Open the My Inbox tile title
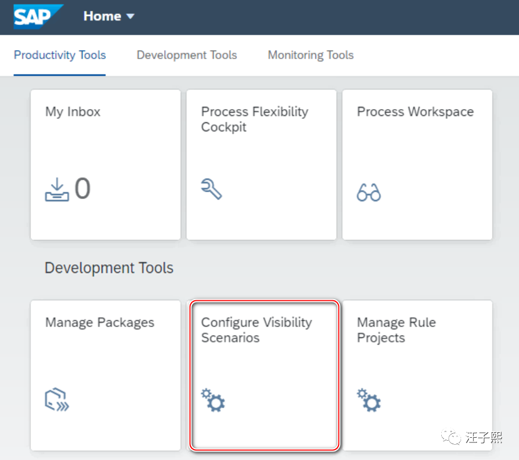519x460 pixels. [73, 112]
